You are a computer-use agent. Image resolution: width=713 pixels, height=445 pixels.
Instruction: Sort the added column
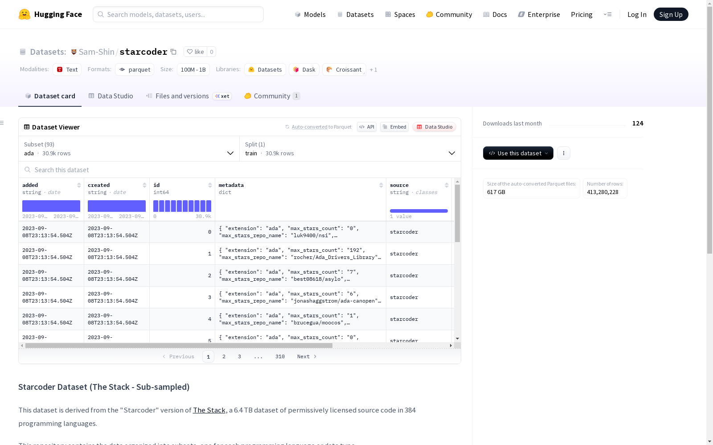tap(79, 185)
